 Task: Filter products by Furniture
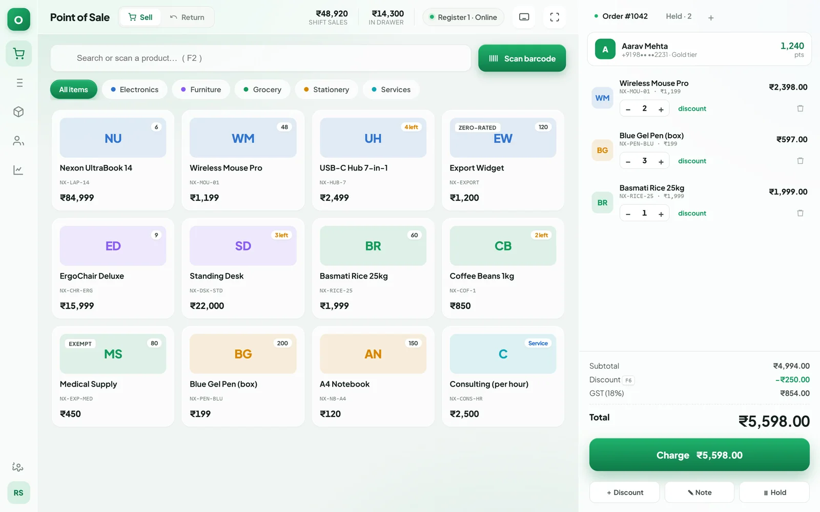click(x=201, y=90)
